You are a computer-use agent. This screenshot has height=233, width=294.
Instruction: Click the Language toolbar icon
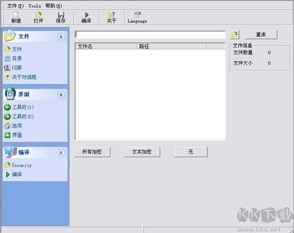(x=137, y=17)
